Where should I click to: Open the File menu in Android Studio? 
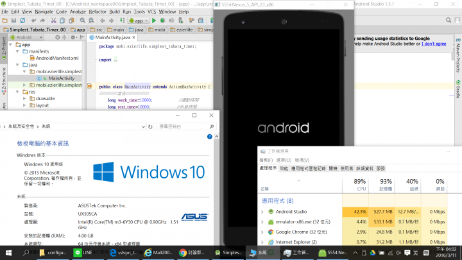pyautogui.click(x=5, y=12)
